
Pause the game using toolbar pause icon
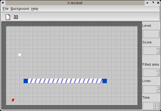16,17
